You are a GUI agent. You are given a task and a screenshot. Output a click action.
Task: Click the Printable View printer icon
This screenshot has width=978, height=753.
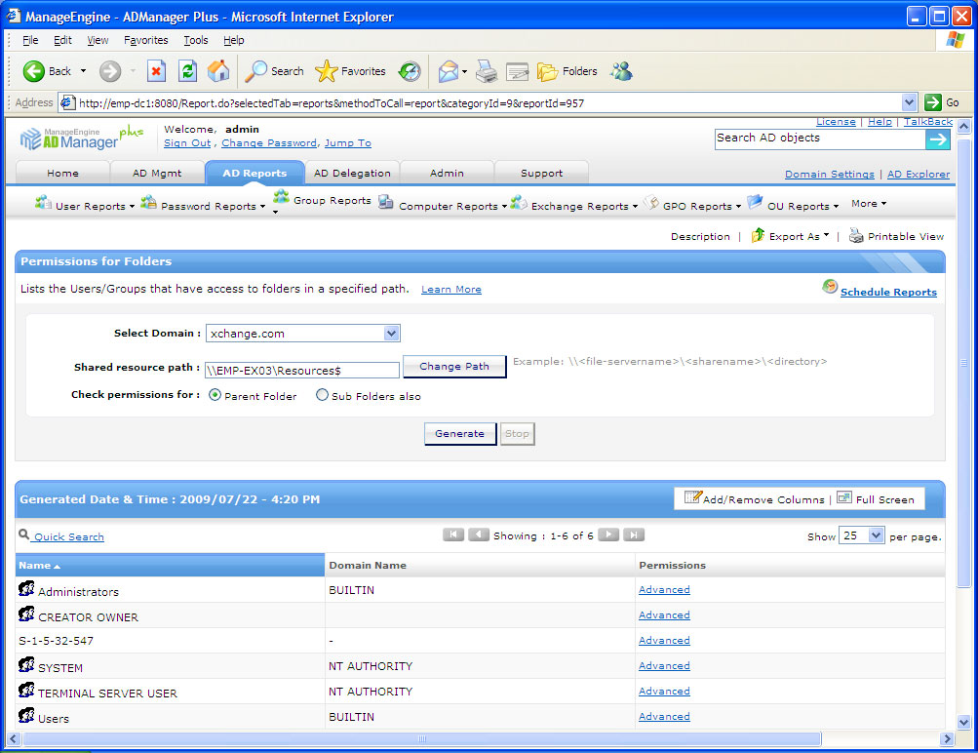pyautogui.click(x=856, y=236)
